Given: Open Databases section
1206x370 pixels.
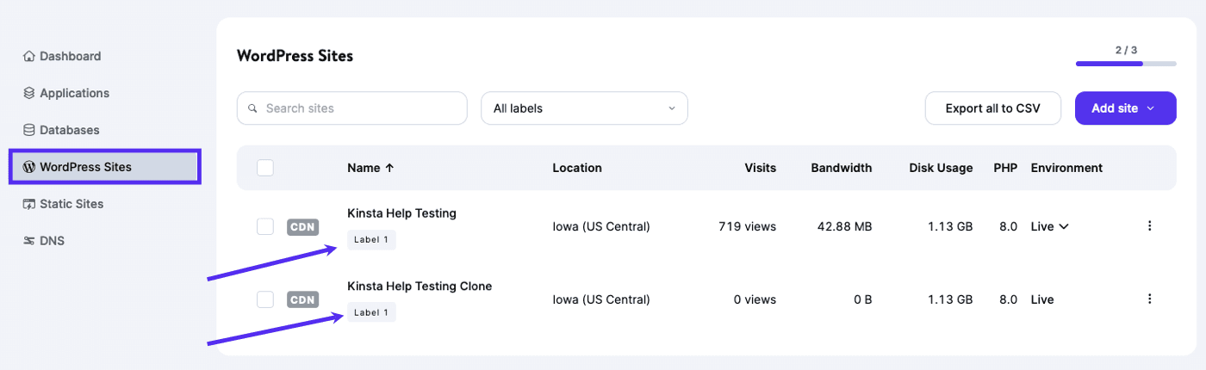Looking at the screenshot, I should point(61,130).
